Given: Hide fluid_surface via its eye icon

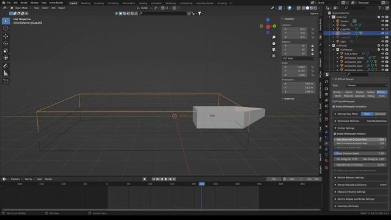Looking at the screenshot, I should (x=382, y=54).
